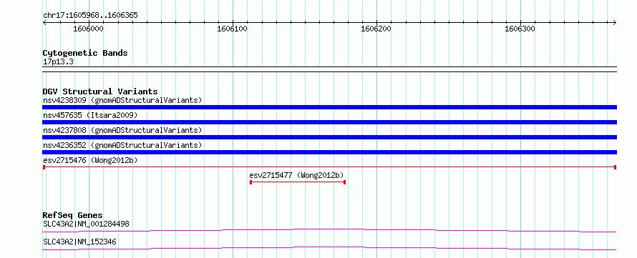
Task: Click the 1606200 ruler coordinate
Action: coord(376,29)
